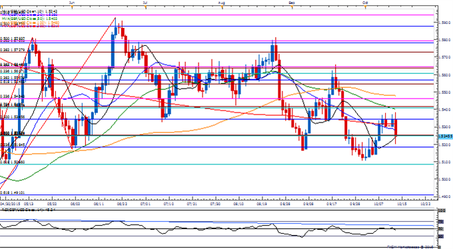453x249 pixels.
Task: Click the RSI 50 level label
Action: point(441,229)
